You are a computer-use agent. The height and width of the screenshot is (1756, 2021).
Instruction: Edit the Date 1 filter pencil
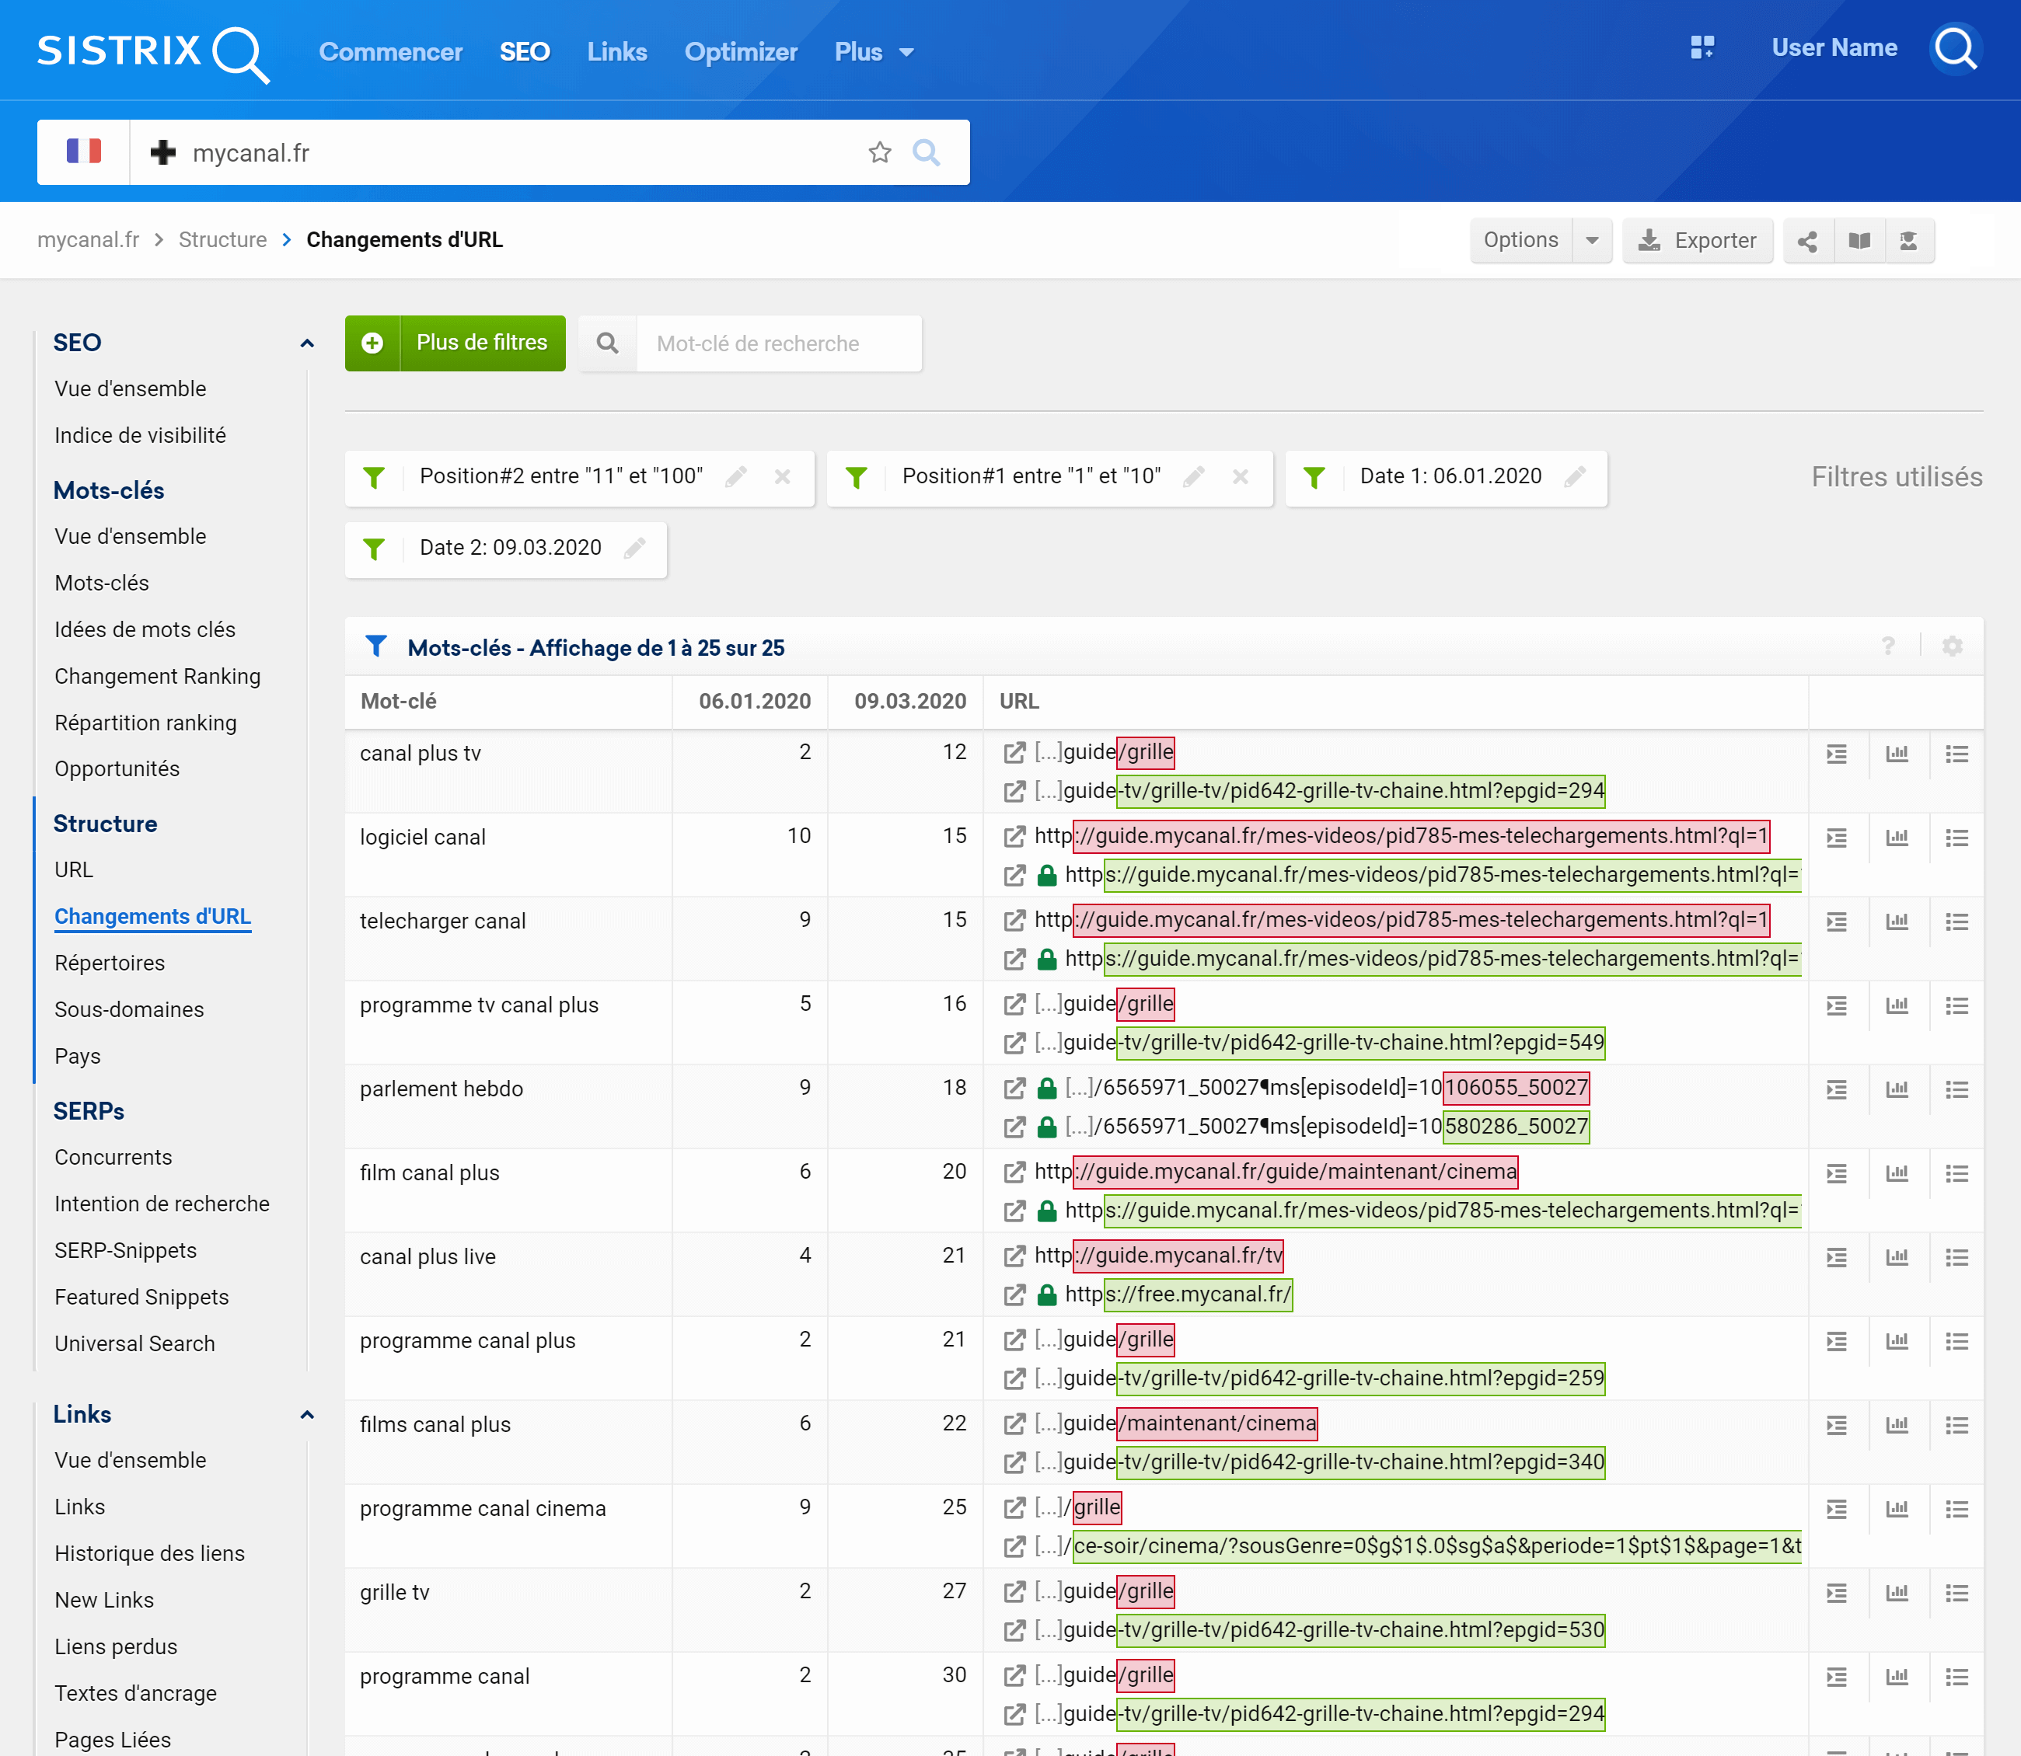pyautogui.click(x=1575, y=477)
